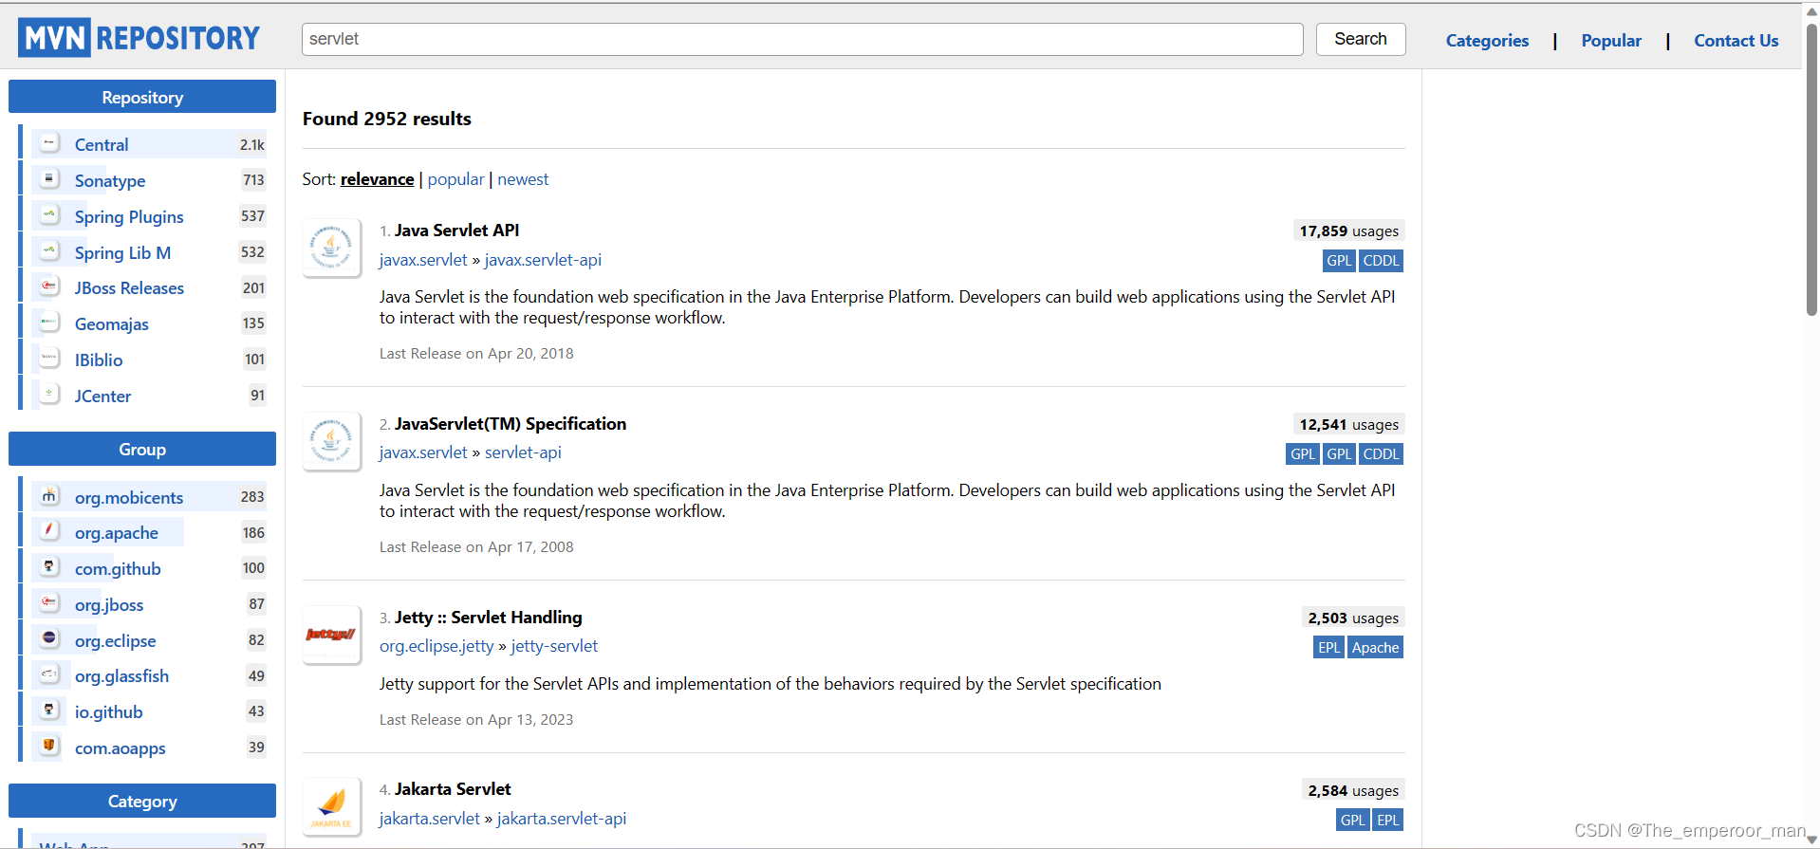
Task: Click the Jetty logo thumbnail
Action: [x=331, y=635]
